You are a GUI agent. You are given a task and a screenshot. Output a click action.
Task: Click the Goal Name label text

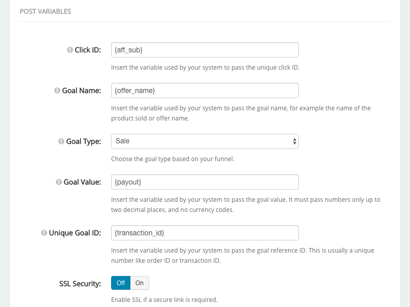click(x=81, y=90)
